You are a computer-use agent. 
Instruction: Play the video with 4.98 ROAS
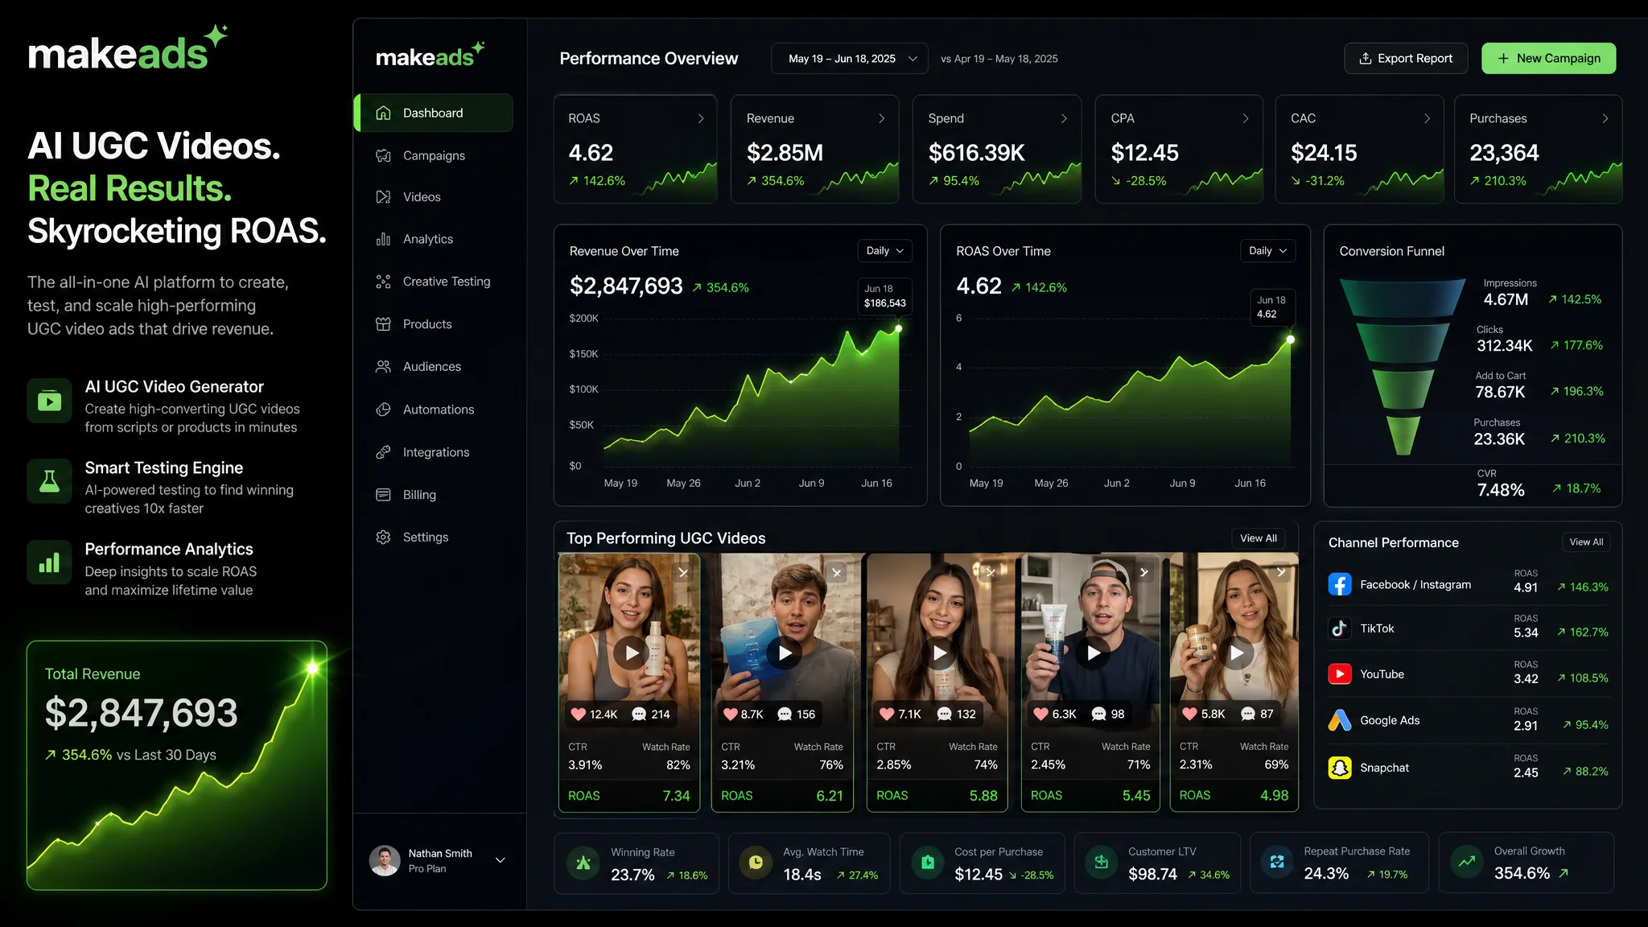pyautogui.click(x=1237, y=653)
